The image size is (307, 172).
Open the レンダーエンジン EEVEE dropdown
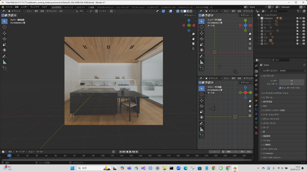(292, 71)
